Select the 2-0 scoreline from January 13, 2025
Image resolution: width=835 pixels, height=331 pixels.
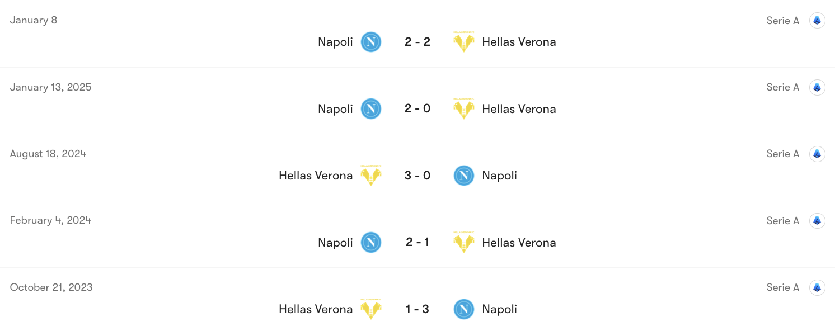(x=417, y=108)
